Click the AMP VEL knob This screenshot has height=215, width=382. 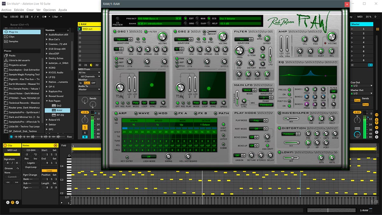pos(305,39)
